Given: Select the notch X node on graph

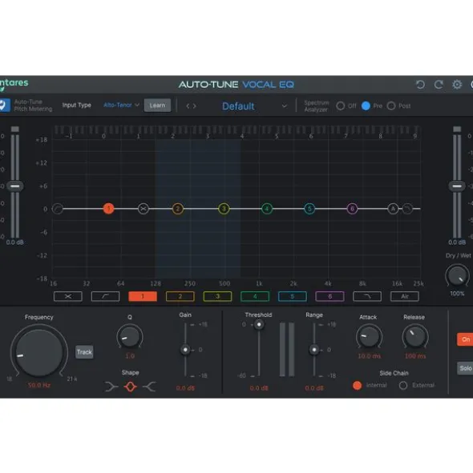Looking at the screenshot, I should tap(144, 208).
